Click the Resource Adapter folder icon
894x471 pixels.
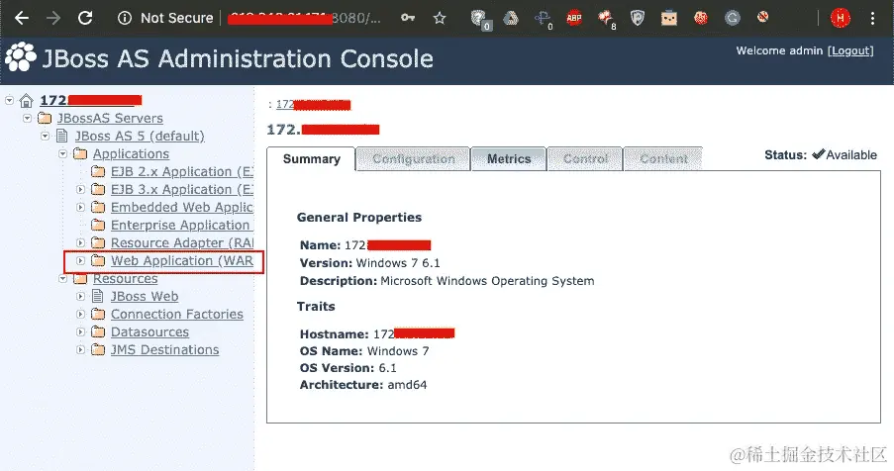coord(98,242)
